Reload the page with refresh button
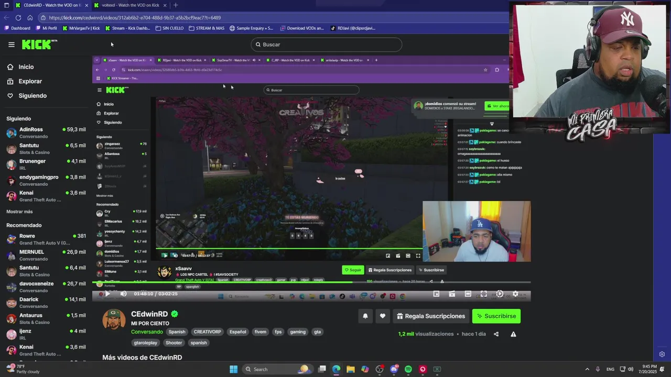 18,17
